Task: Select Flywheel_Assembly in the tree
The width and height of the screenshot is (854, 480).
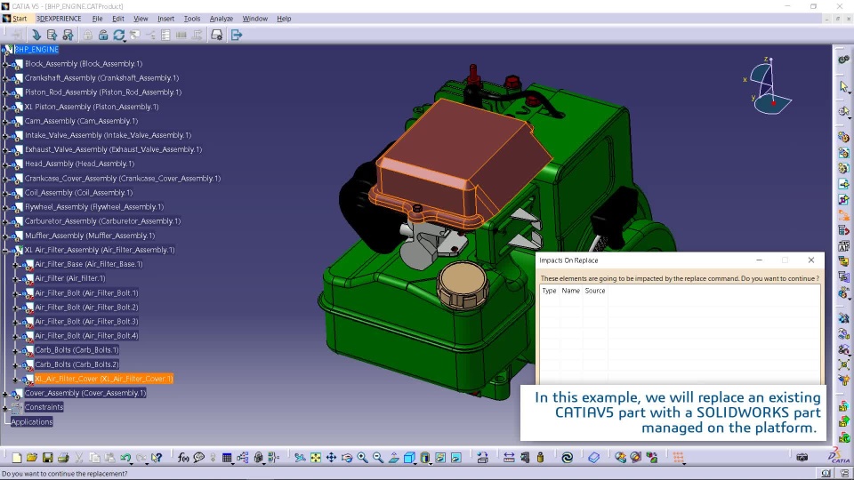Action: [93, 207]
